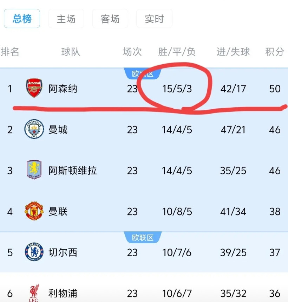
Task: Click the 进/失球 (Goals) column header
Action: (x=233, y=51)
